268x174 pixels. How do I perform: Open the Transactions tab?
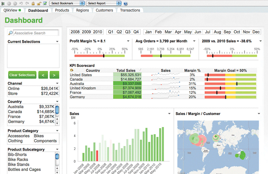tap(130, 10)
